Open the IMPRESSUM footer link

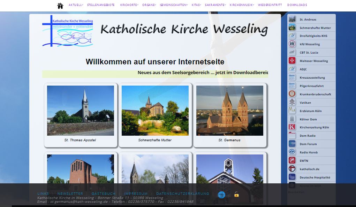136,194
